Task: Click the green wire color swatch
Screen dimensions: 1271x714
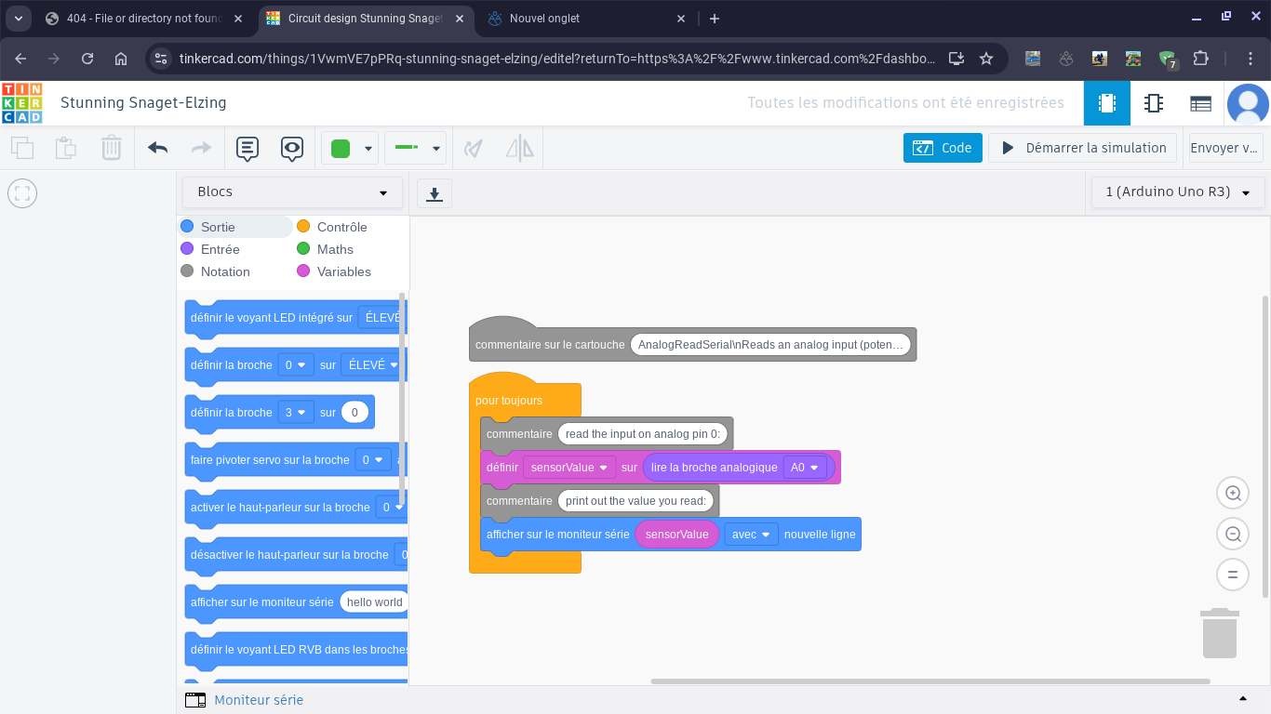Action: click(x=341, y=148)
